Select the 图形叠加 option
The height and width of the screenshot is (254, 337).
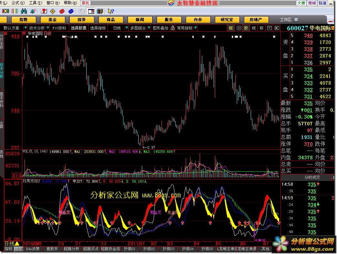161,28
